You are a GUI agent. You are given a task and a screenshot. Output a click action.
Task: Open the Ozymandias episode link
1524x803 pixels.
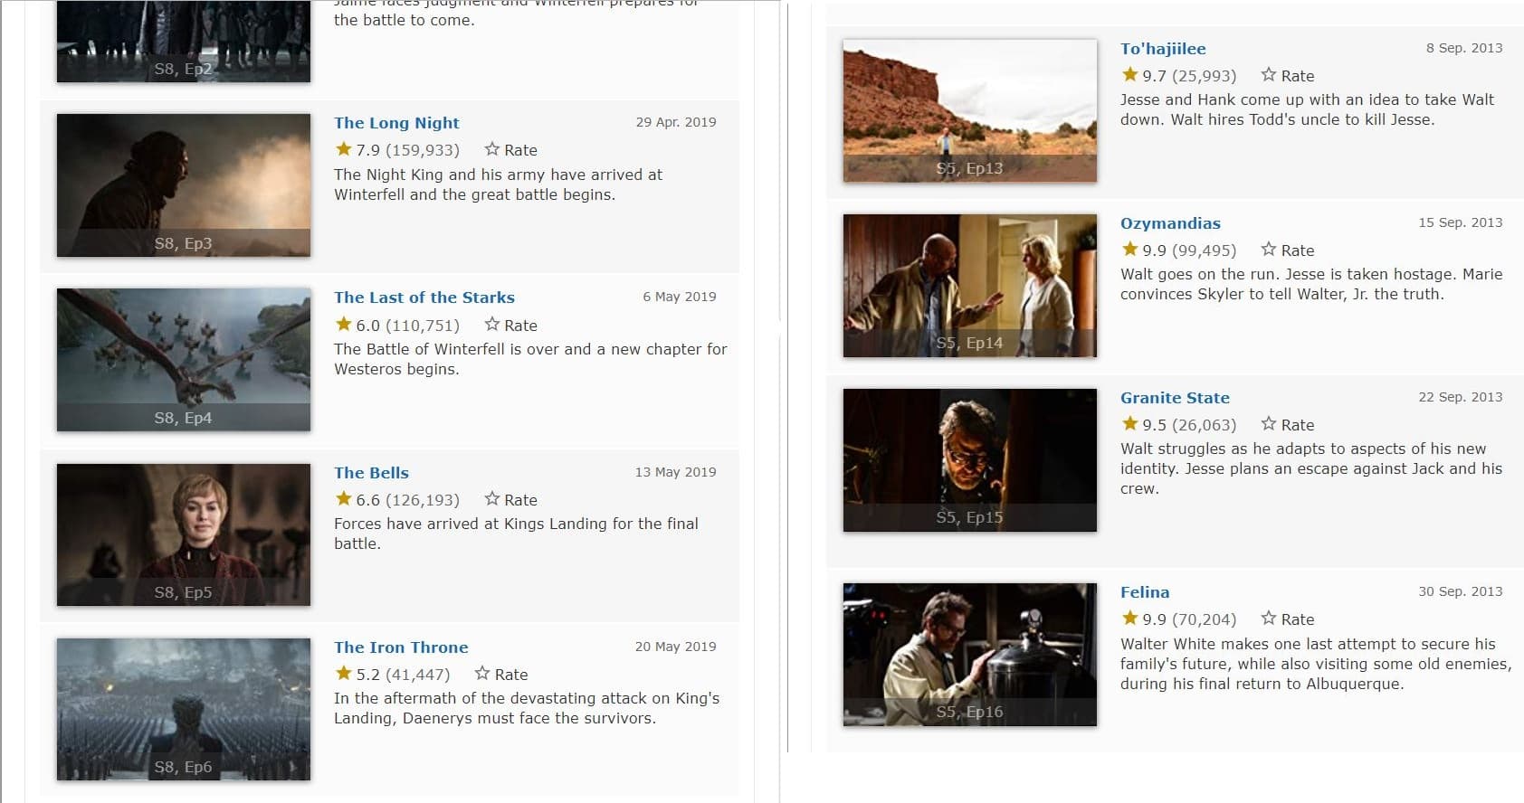pos(1170,223)
